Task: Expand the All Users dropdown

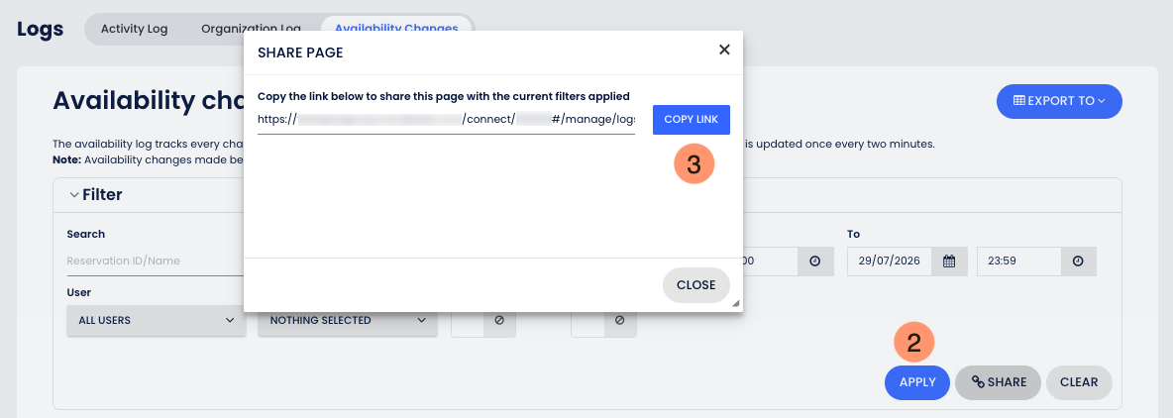Action: (x=157, y=320)
